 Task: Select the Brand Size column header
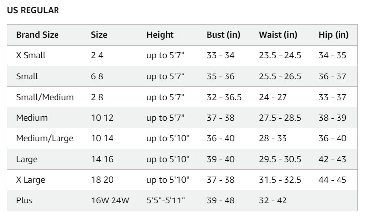coord(37,35)
